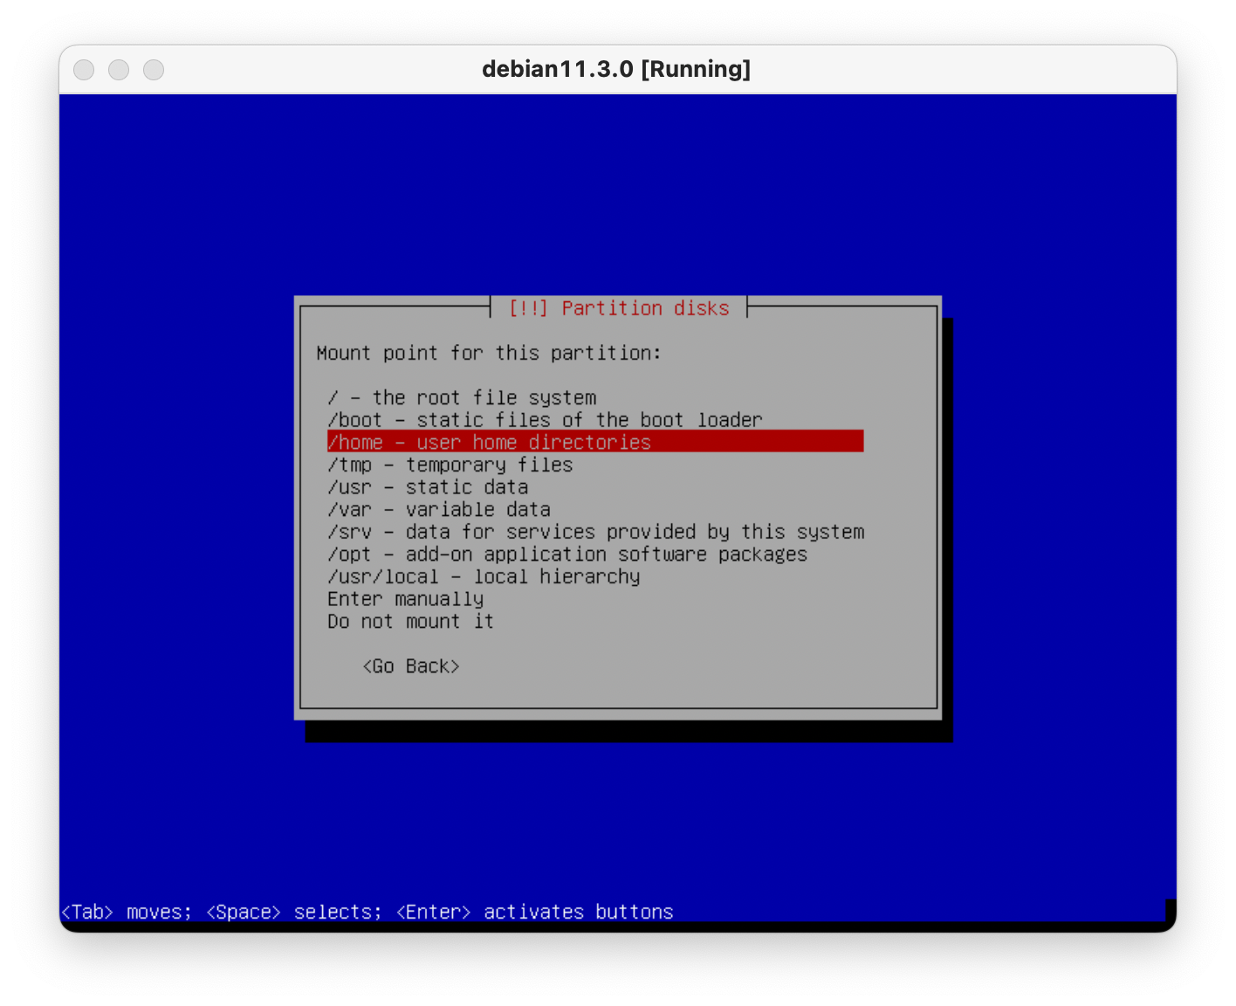Choose the Enter manually option
The image size is (1236, 1006).
point(405,599)
